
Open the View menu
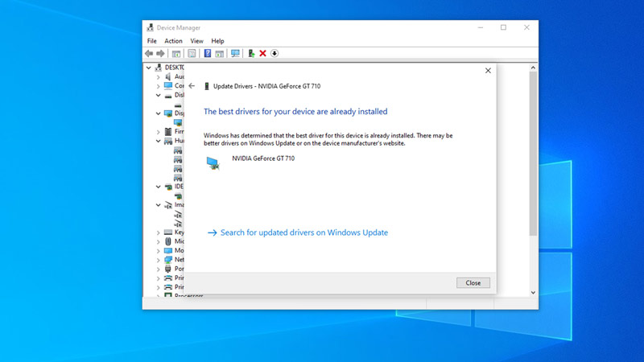tap(196, 41)
